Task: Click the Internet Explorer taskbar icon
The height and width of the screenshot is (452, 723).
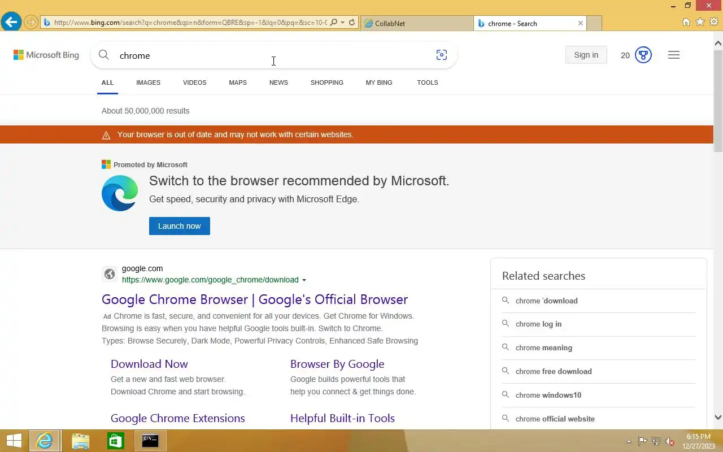Action: (45, 441)
